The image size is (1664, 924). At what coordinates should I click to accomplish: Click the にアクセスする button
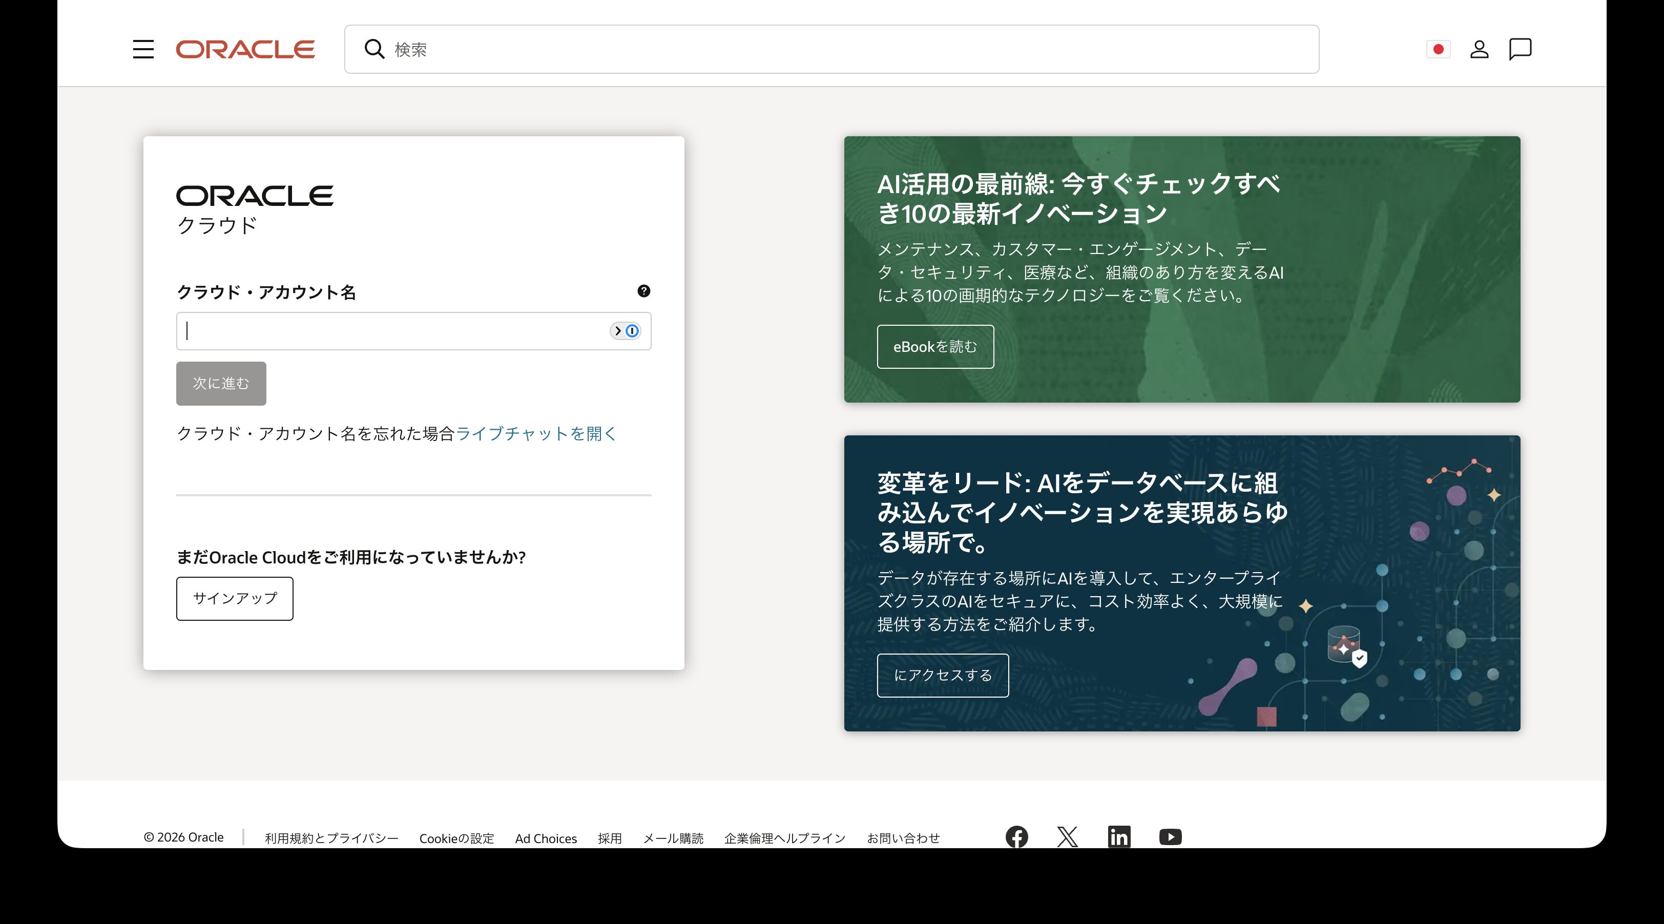[943, 676]
